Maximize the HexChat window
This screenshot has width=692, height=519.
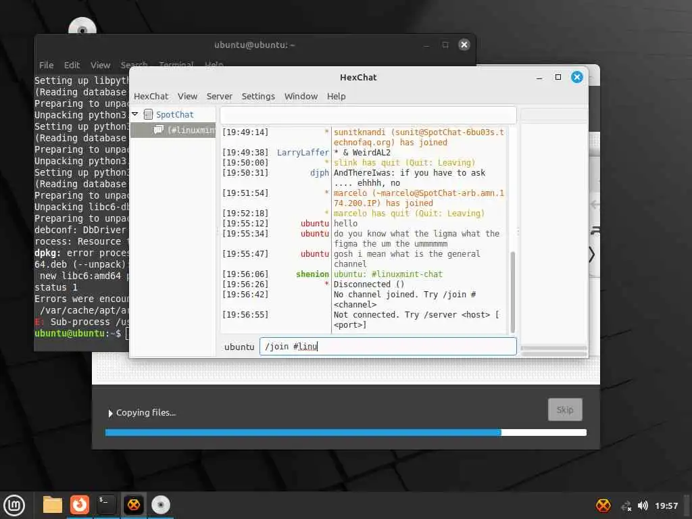coord(558,77)
